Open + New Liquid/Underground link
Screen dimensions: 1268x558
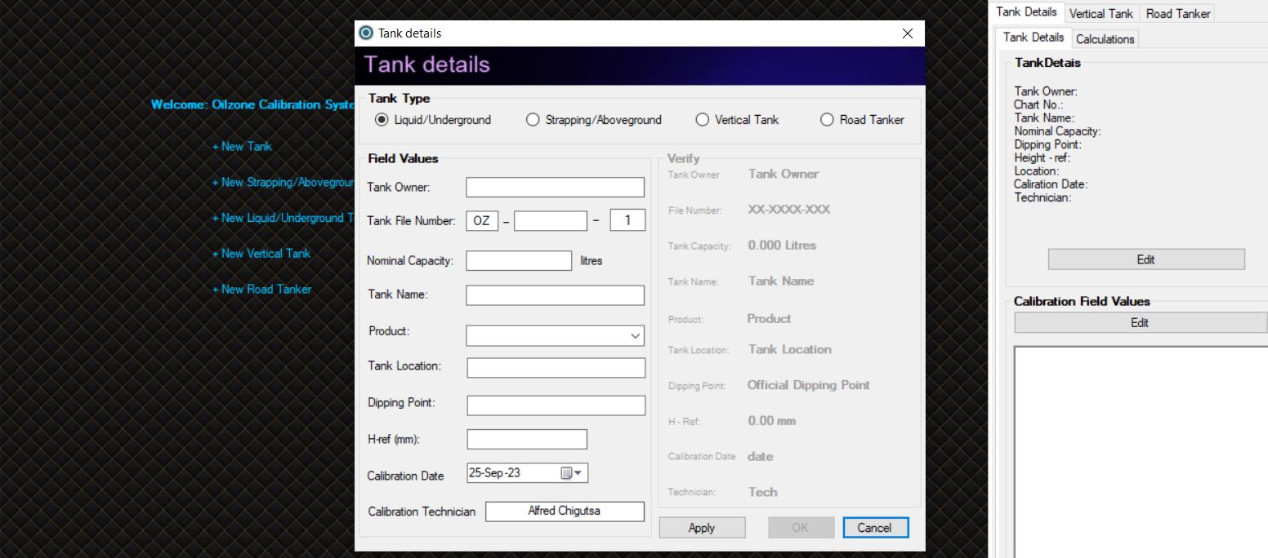283,218
